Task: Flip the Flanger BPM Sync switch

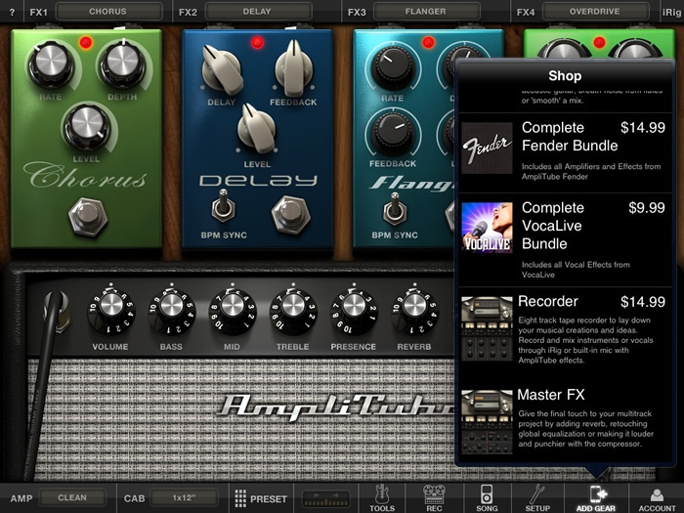Action: tap(395, 209)
